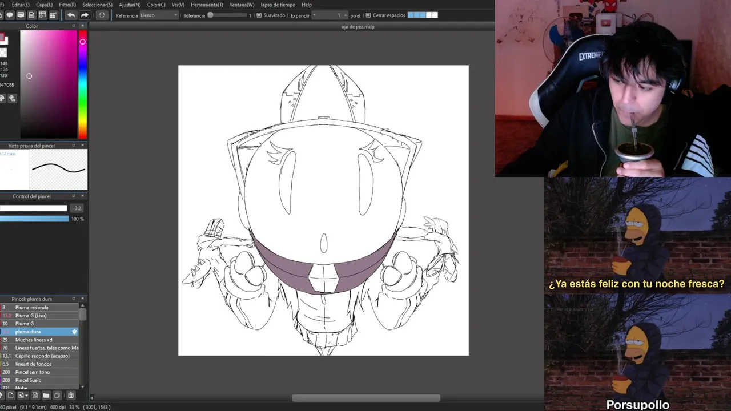Open the Color(C) menu
The image size is (731, 411).
coord(156,5)
